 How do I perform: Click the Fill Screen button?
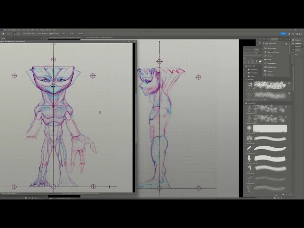(81, 34)
